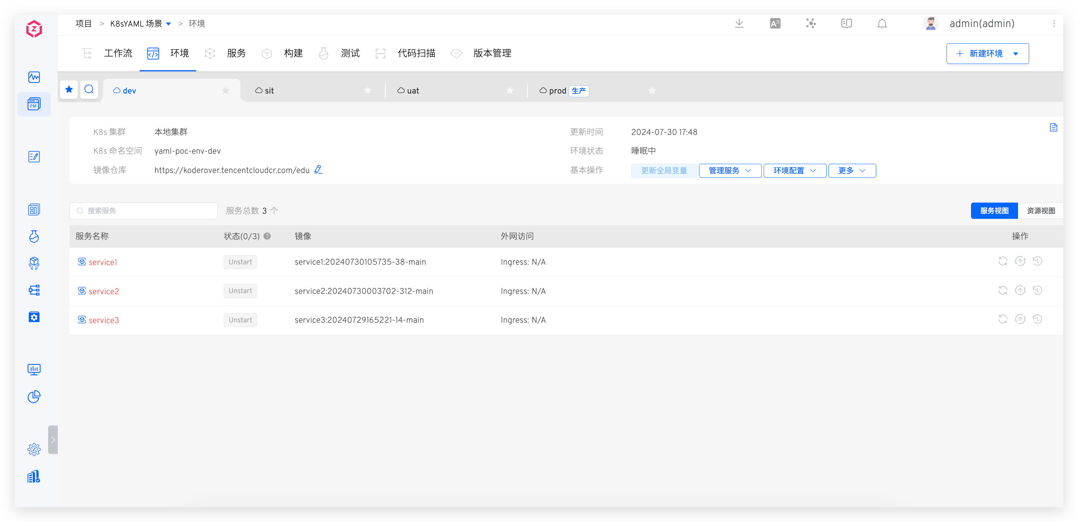Open system settings gear in sidebar

tap(34, 449)
